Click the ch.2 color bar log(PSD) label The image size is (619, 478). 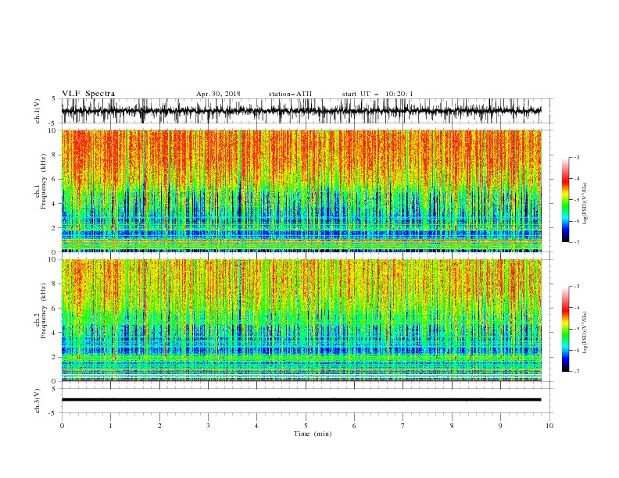[x=585, y=333]
